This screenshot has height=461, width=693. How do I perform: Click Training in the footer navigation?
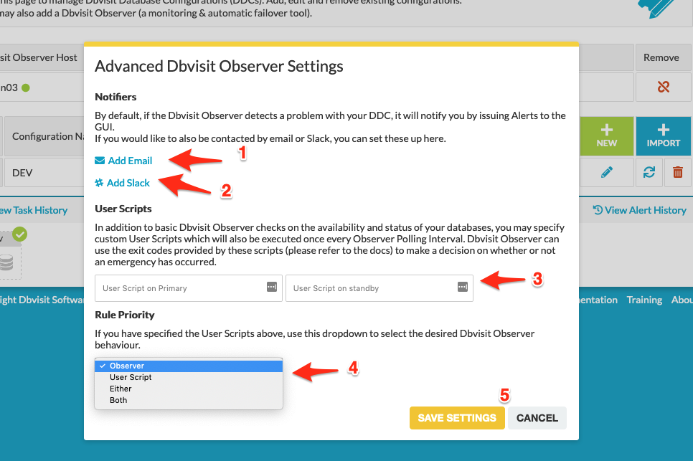[644, 300]
